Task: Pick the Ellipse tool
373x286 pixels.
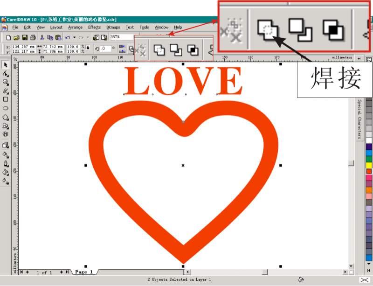Action: pyautogui.click(x=6, y=108)
